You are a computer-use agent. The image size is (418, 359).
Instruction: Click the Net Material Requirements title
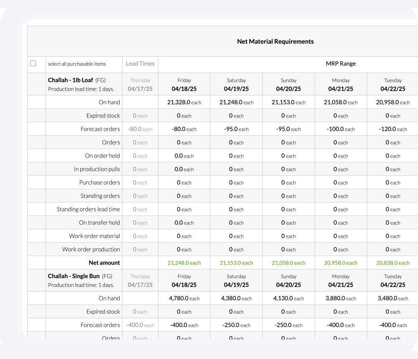click(x=275, y=41)
